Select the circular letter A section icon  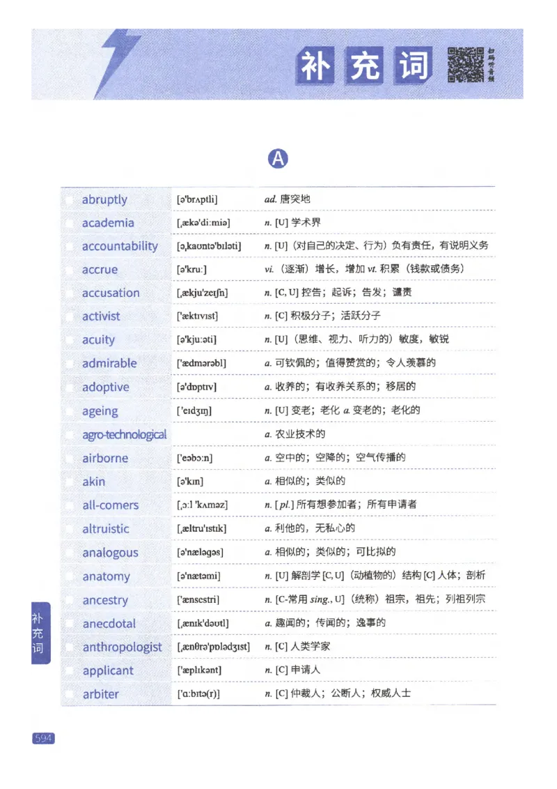tap(278, 158)
